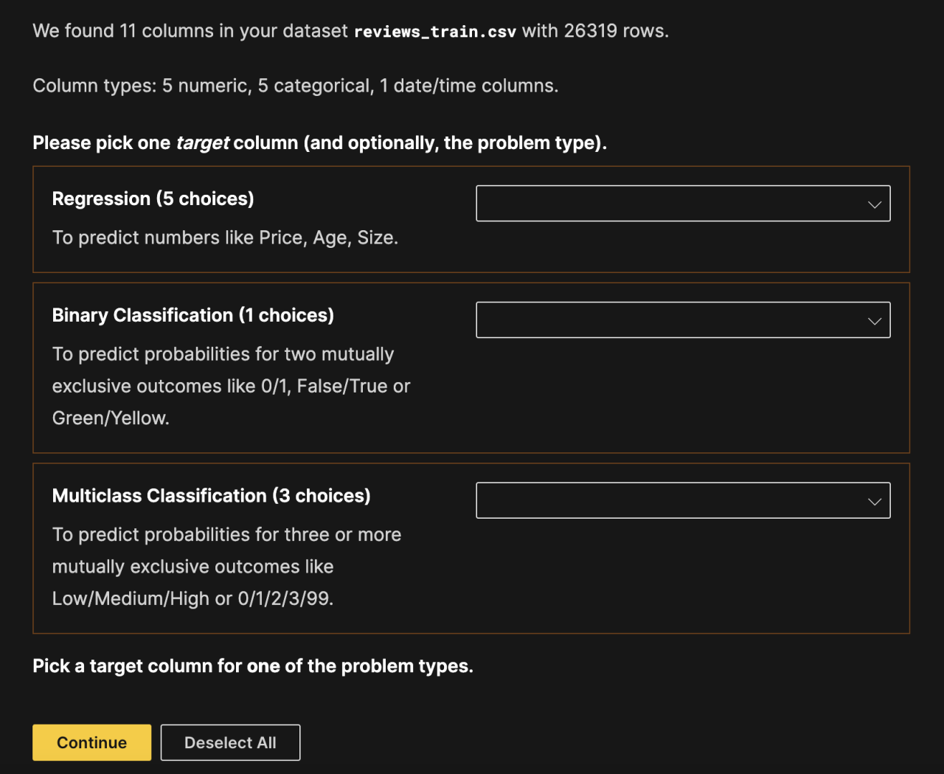Screen dimensions: 944x774
Task: Click the Multiclass Classification (3 choices) heading
Action: point(211,496)
